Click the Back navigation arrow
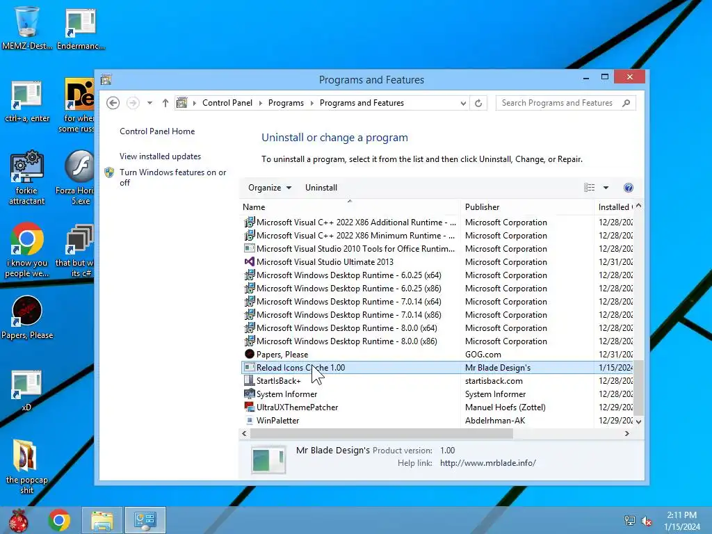This screenshot has width=712, height=534. pos(113,103)
